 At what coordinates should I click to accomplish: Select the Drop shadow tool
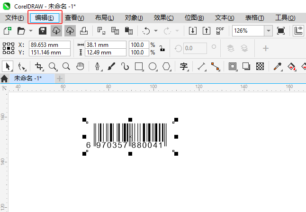[246, 67]
